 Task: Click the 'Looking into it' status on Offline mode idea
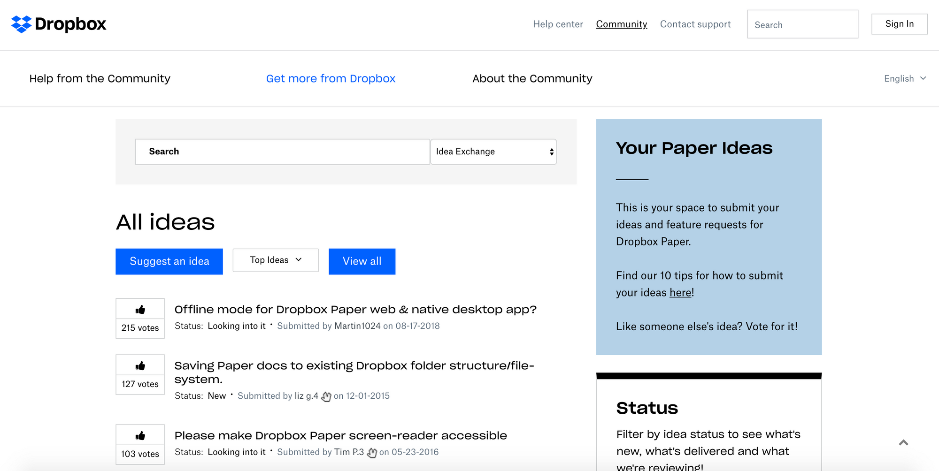click(237, 326)
